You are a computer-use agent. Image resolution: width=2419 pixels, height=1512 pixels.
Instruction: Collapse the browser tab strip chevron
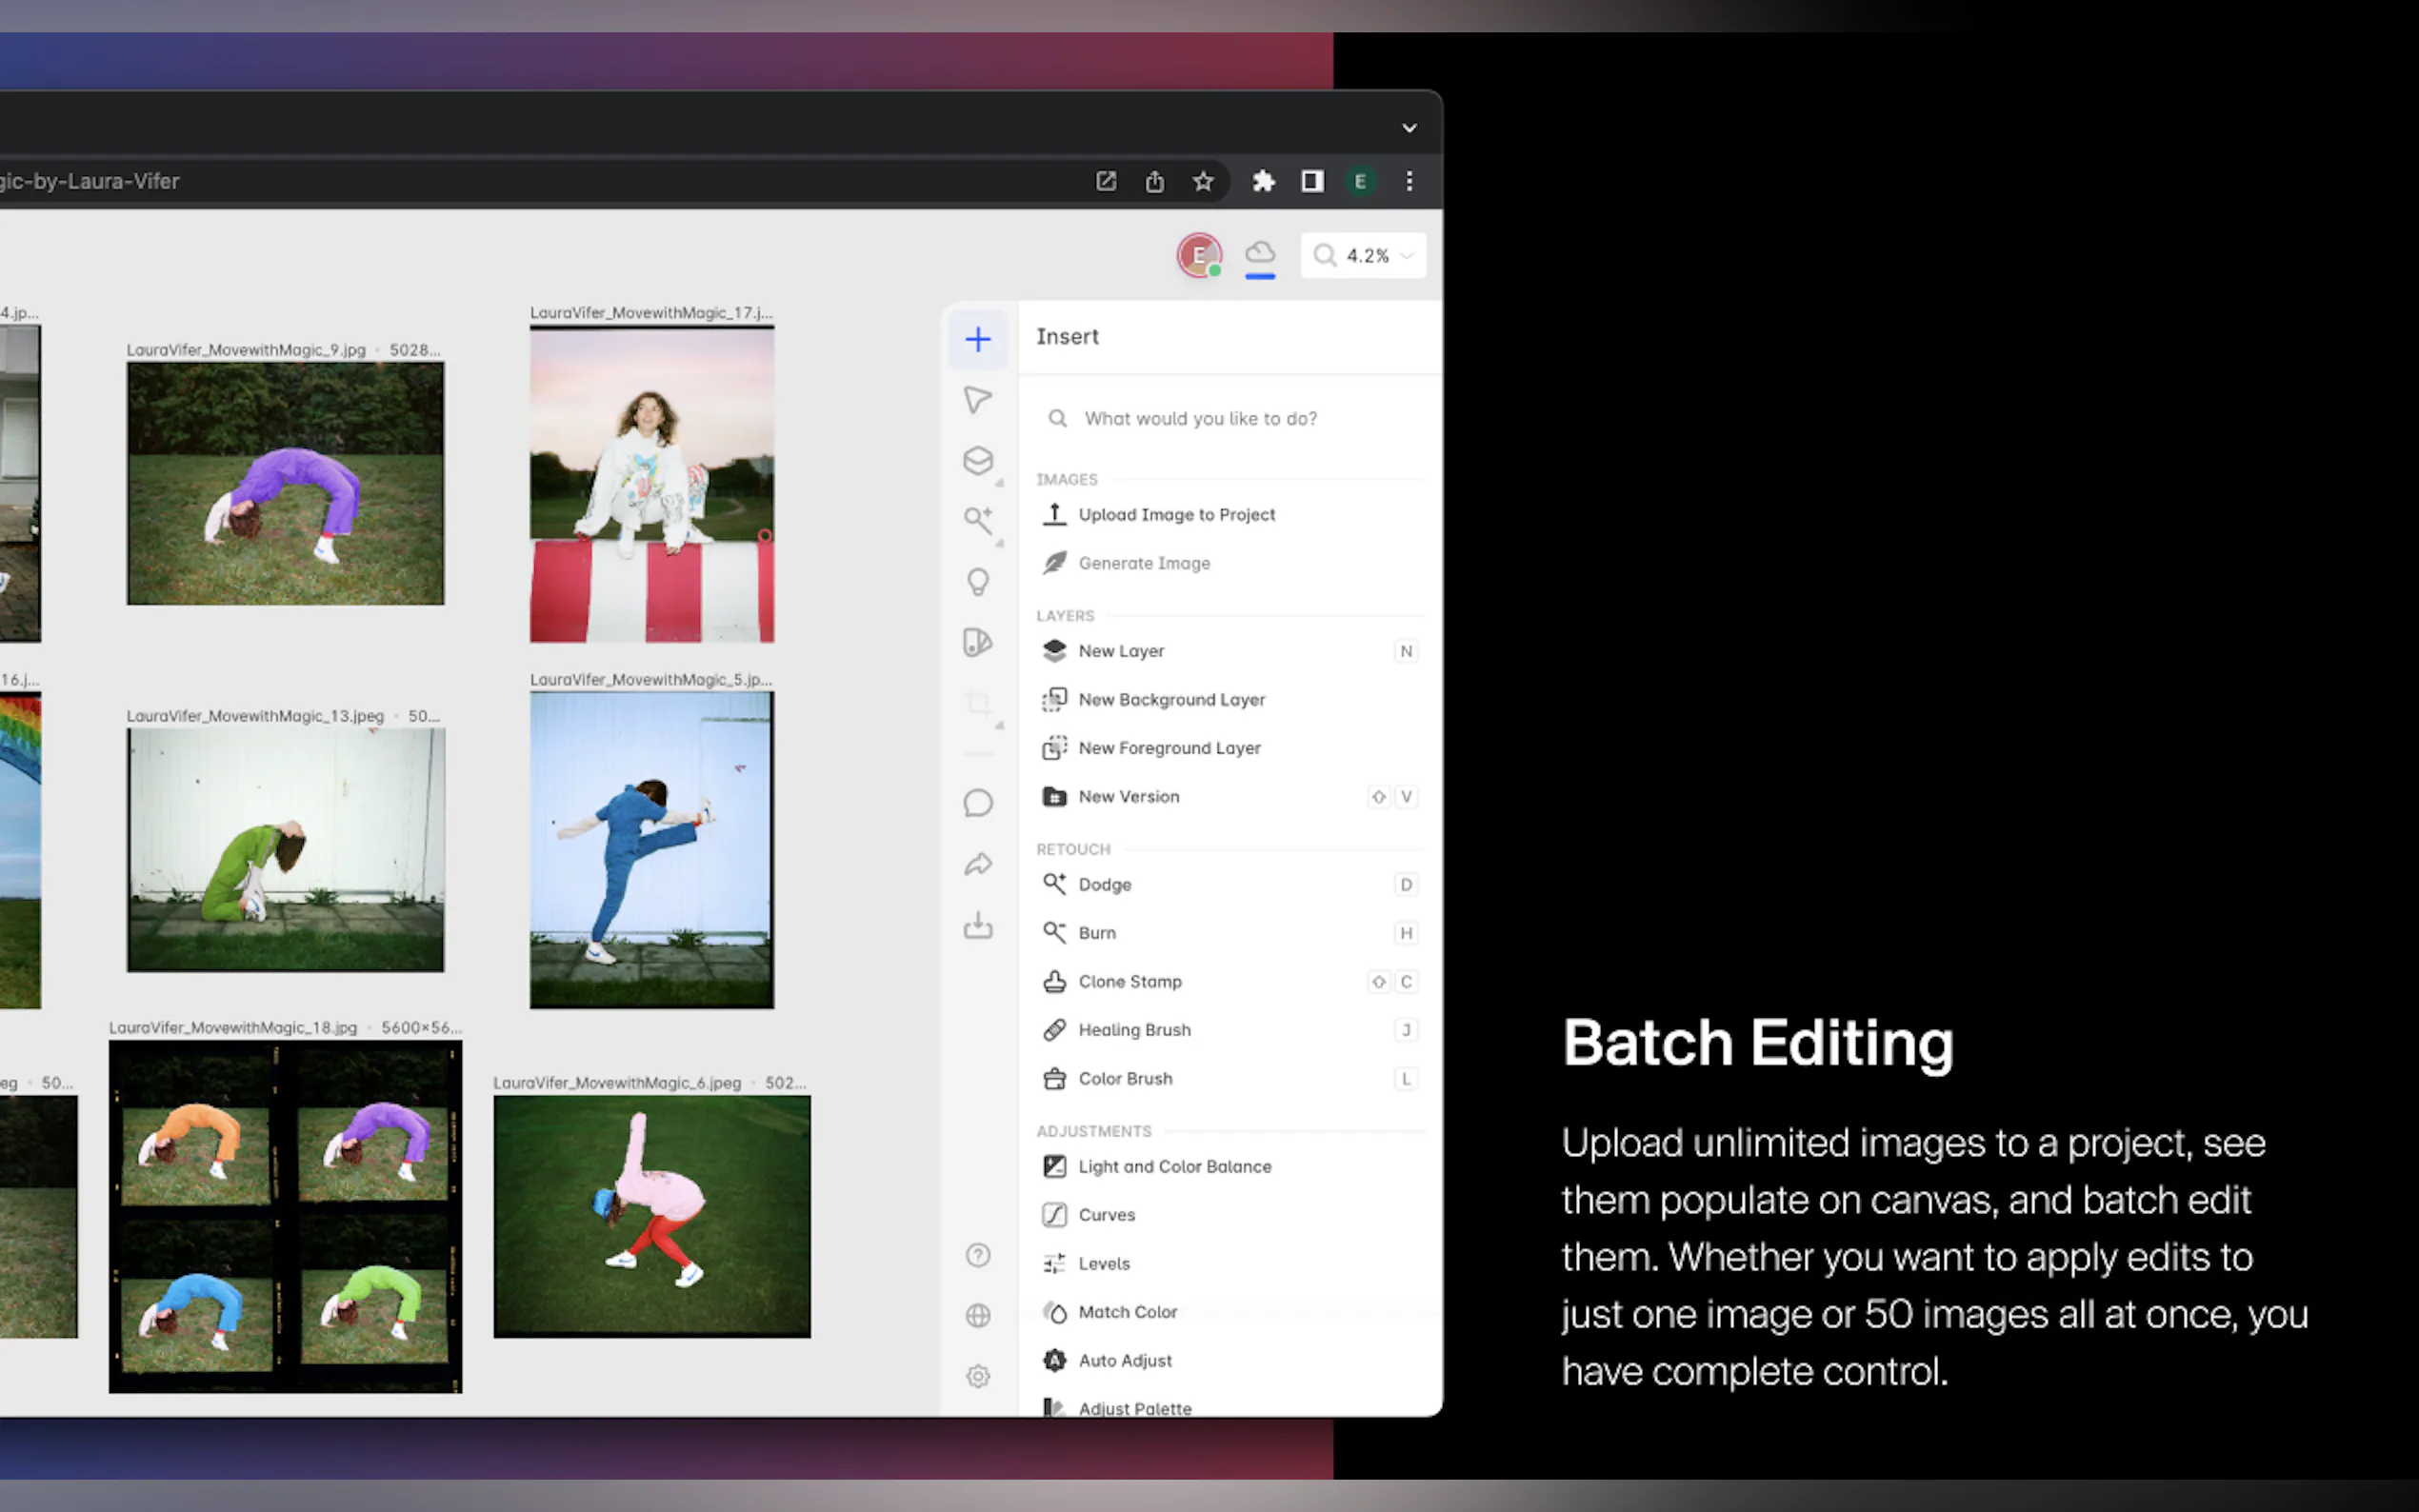1409,128
